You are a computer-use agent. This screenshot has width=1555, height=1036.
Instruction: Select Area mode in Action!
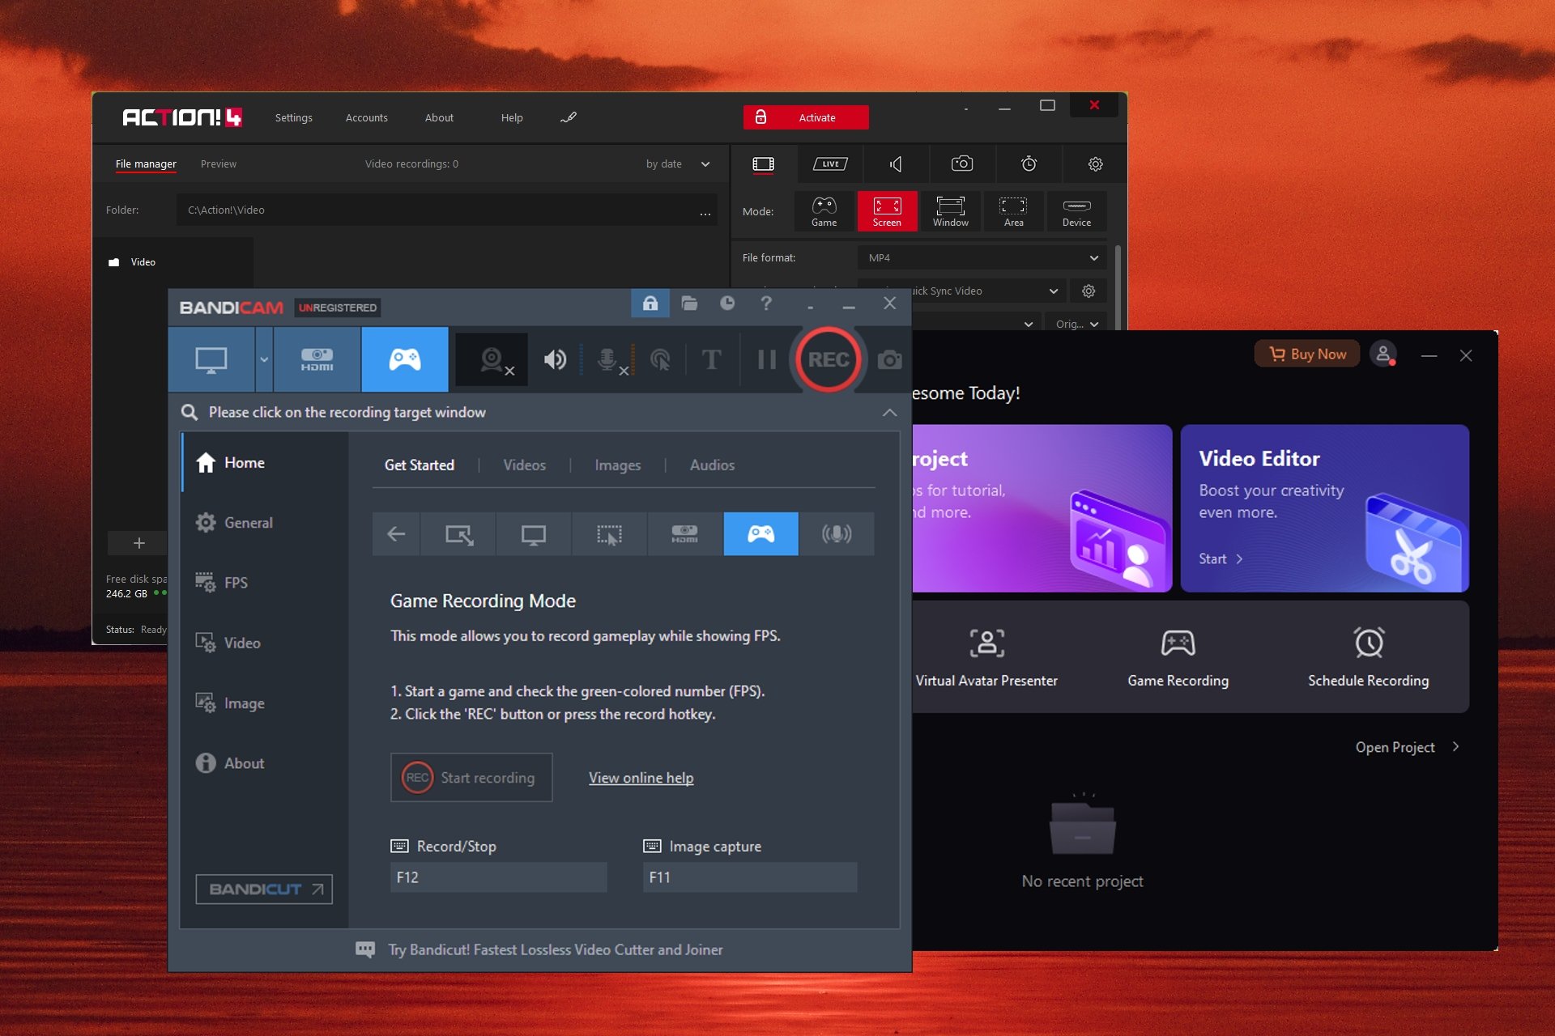[1013, 211]
